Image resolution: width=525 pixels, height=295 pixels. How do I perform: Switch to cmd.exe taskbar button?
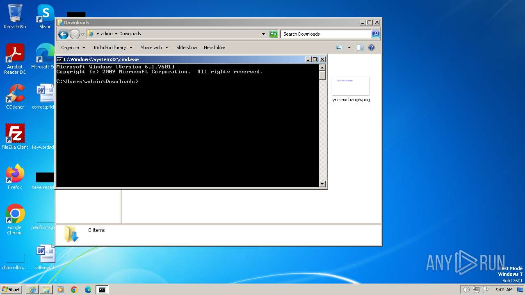(102, 290)
